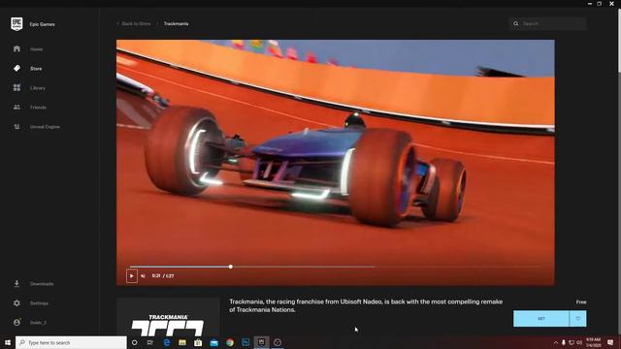The width and height of the screenshot is (621, 349).
Task: Click the Friends people icon
Action: pyautogui.click(x=16, y=108)
